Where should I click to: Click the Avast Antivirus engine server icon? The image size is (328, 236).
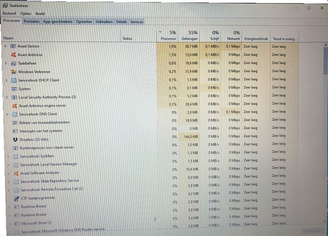pyautogui.click(x=15, y=106)
